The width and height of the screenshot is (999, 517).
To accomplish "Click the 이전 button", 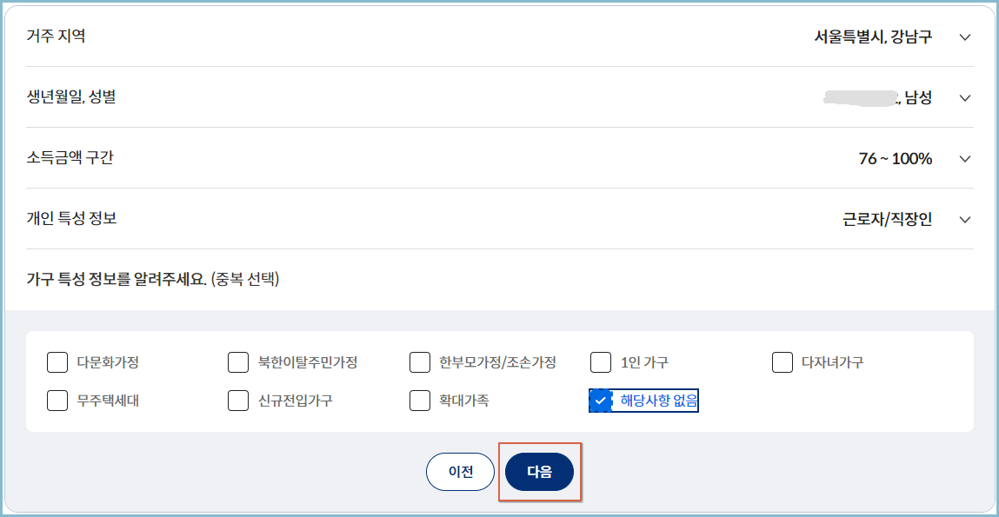I will click(x=460, y=471).
